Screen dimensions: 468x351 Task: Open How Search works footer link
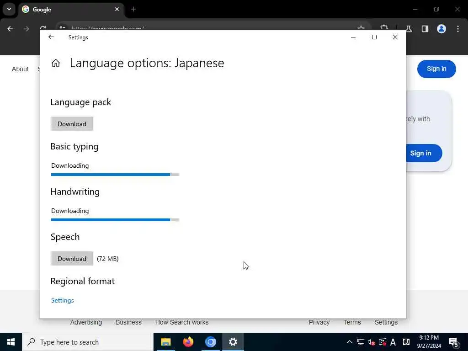pos(182,322)
